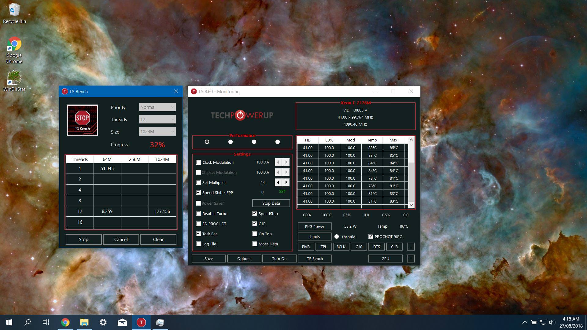Minimize the TS 8.60 Monitoring window
587x330 pixels.
click(x=375, y=91)
